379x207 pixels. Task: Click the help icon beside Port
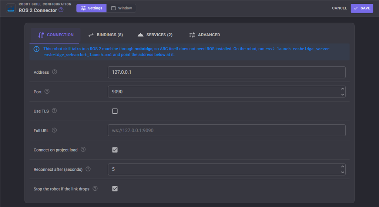click(x=47, y=91)
